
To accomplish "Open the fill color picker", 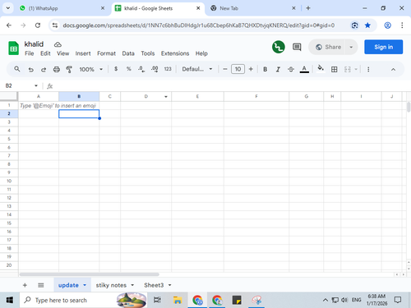I will click(x=321, y=68).
